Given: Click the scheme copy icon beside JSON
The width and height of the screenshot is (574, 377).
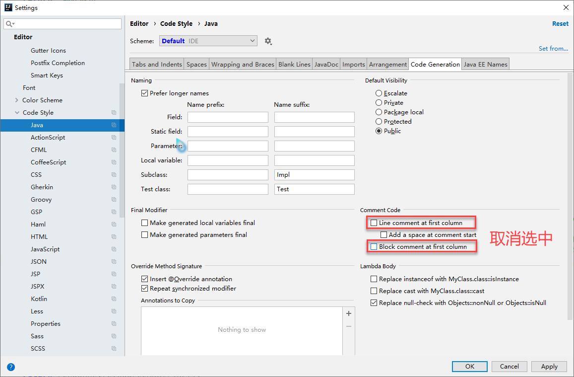Looking at the screenshot, I should pyautogui.click(x=114, y=262).
